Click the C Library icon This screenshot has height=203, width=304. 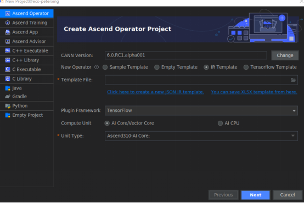(8, 78)
